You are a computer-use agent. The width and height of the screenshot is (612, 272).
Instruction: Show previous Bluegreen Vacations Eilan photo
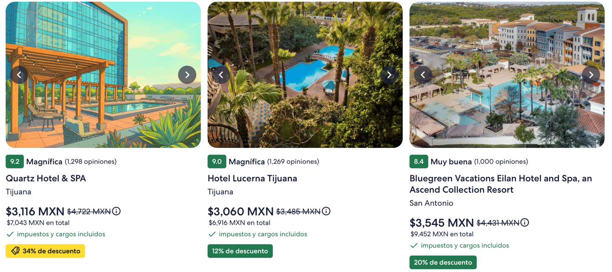[x=423, y=75]
